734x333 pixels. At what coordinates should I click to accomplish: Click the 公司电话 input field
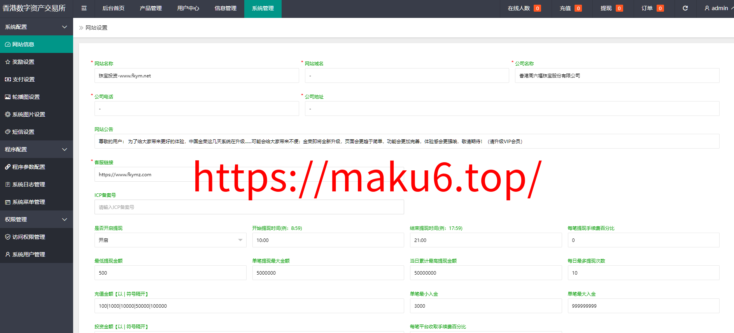tap(197, 109)
